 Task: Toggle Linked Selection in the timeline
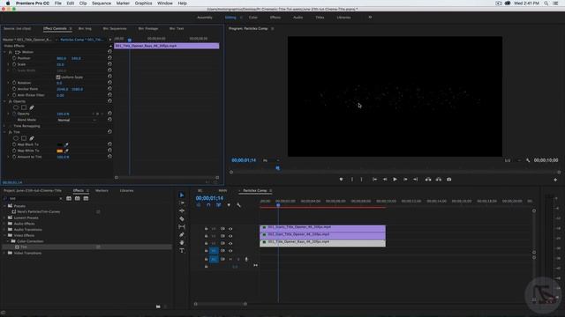click(x=218, y=205)
